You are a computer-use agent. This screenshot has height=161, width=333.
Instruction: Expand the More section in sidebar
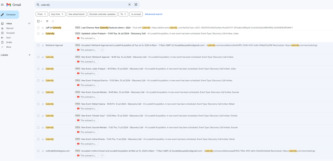(x=9, y=47)
